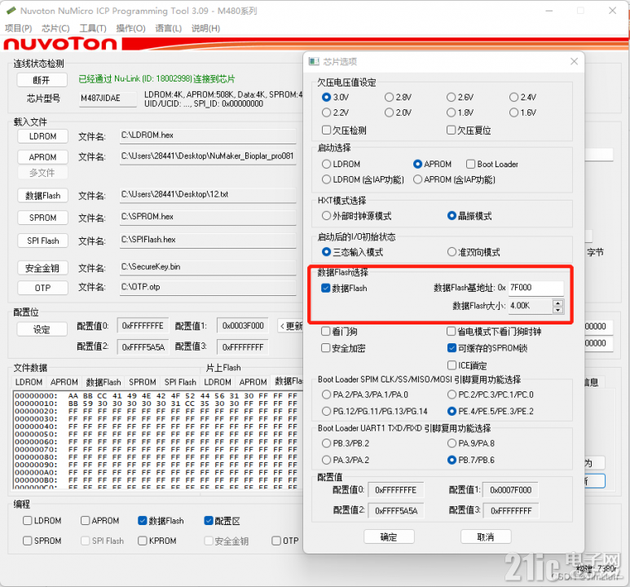Select 2.8V brown-out voltage
630x587 pixels.
[398, 97]
